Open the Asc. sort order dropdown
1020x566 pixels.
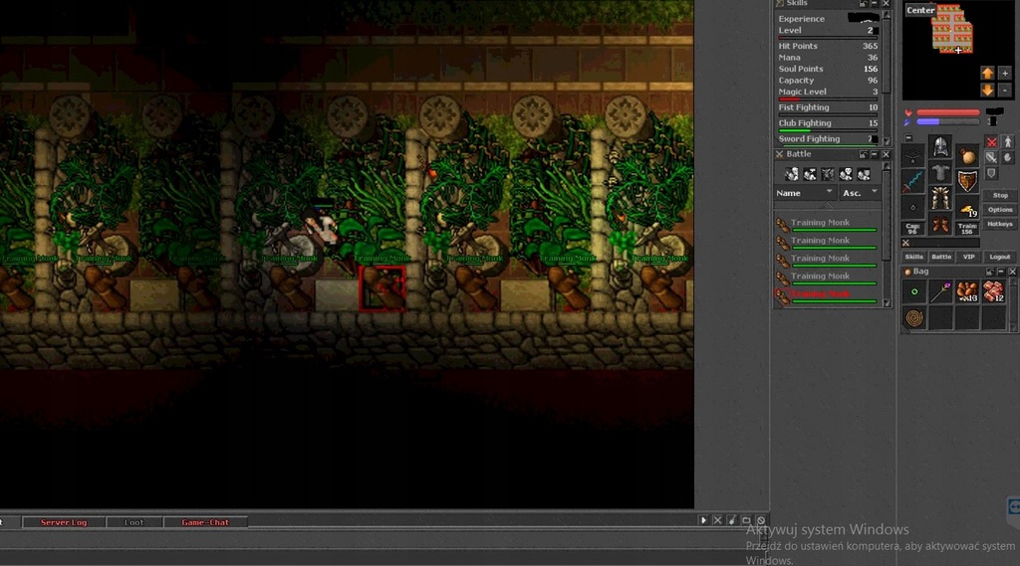(x=860, y=193)
